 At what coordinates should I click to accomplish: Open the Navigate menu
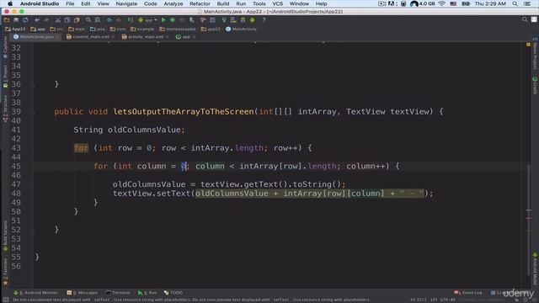point(126,3)
